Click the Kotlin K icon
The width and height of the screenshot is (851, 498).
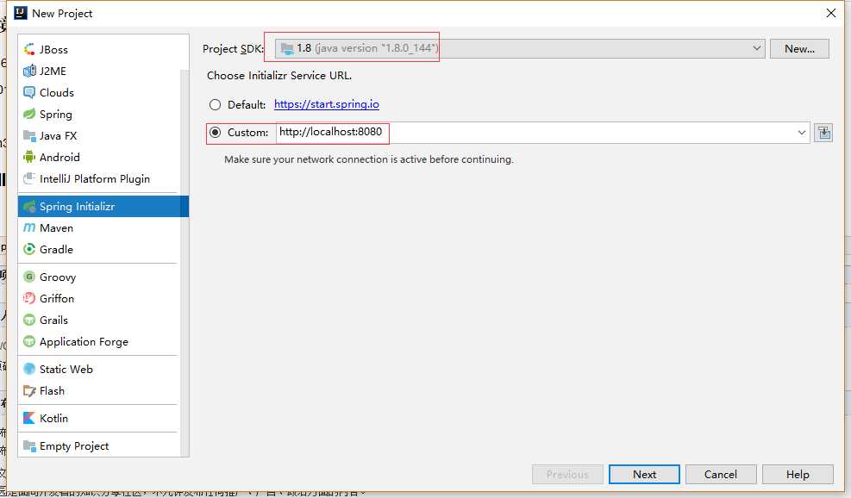(29, 418)
